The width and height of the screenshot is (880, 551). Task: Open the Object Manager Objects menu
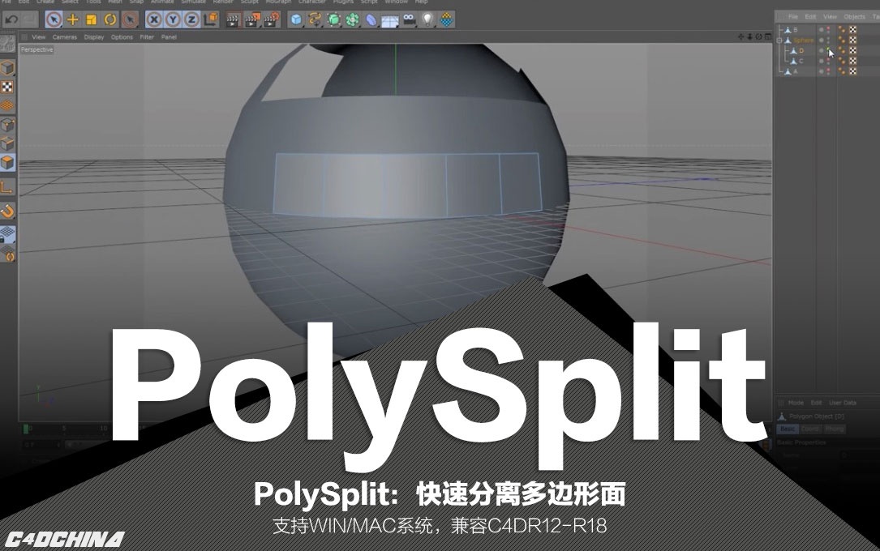(854, 17)
